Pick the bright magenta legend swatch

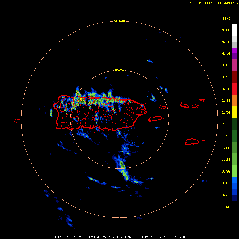tap(234, 50)
